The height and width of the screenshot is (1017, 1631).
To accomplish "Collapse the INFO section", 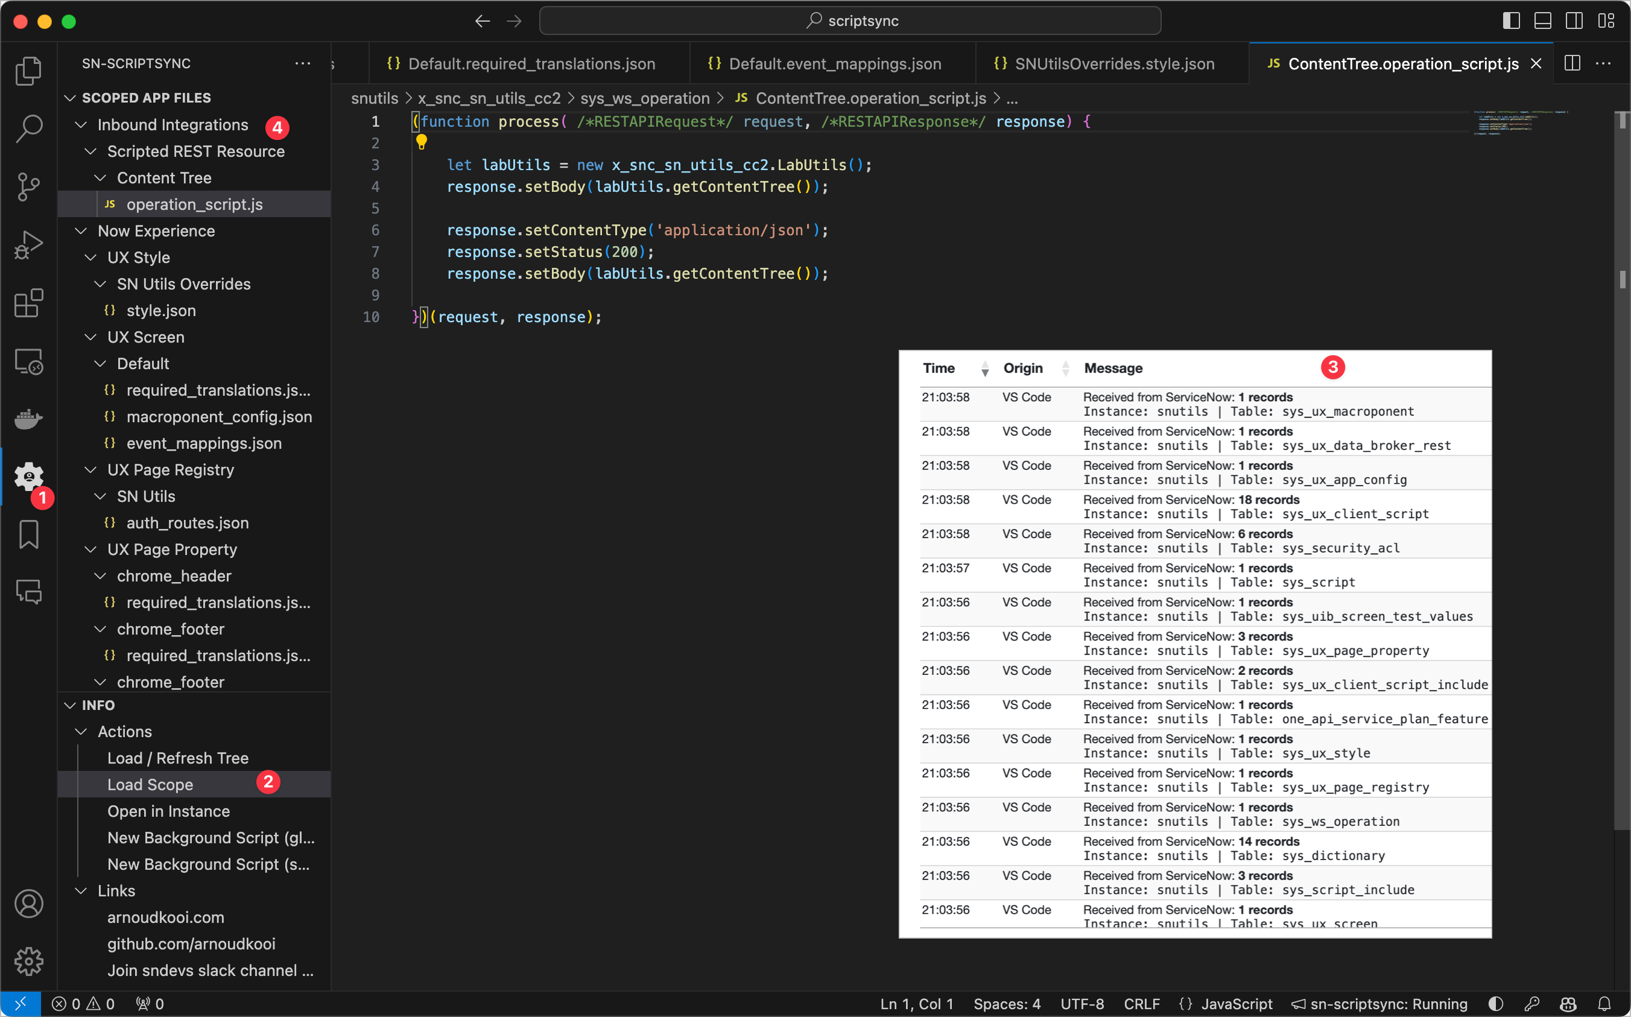I will (70, 705).
